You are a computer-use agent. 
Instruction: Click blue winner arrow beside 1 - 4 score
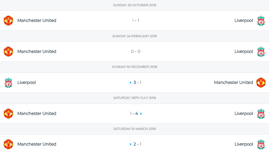141,114
